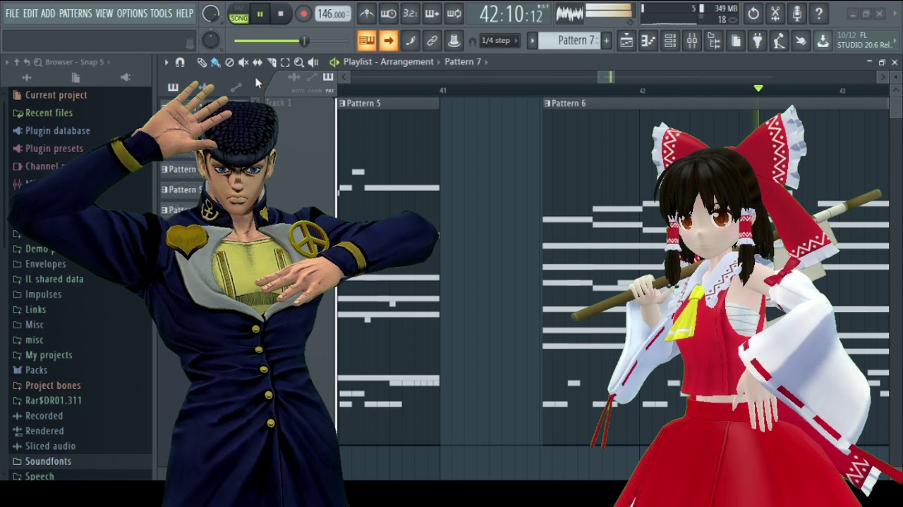
Task: Open the PATTERNS menu
Action: click(x=75, y=13)
